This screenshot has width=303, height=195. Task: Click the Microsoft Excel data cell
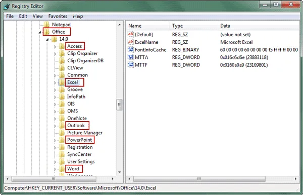(236, 42)
